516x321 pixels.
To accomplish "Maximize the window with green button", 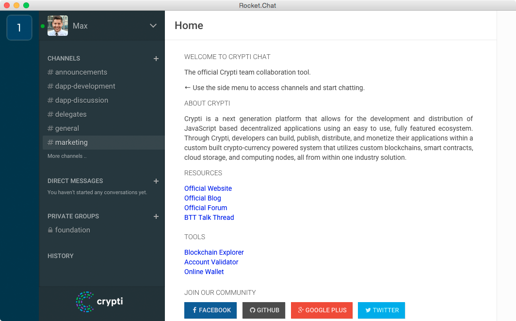I will coord(26,5).
